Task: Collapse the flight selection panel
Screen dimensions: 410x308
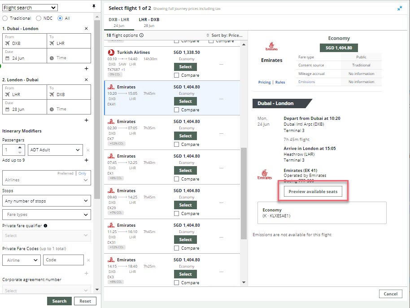Action: pyautogui.click(x=400, y=9)
